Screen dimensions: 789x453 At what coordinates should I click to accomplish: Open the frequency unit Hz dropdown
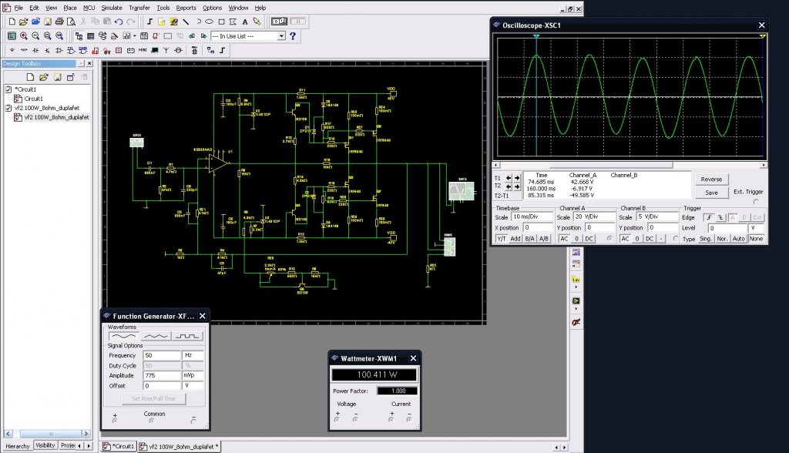[192, 355]
